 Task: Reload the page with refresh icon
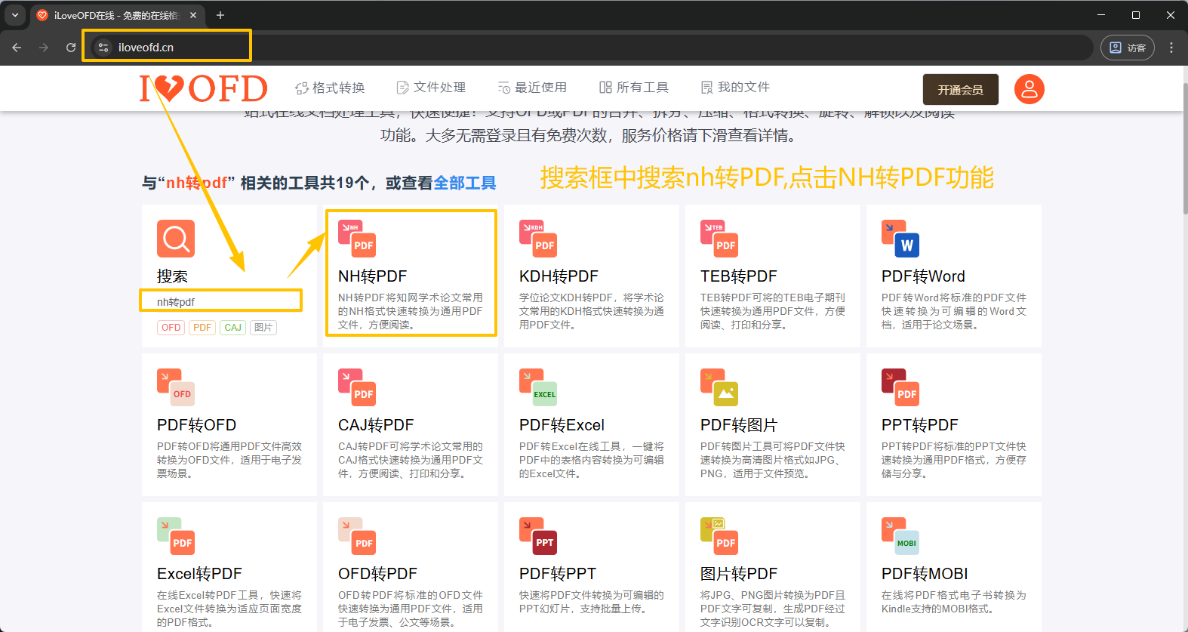[x=71, y=47]
